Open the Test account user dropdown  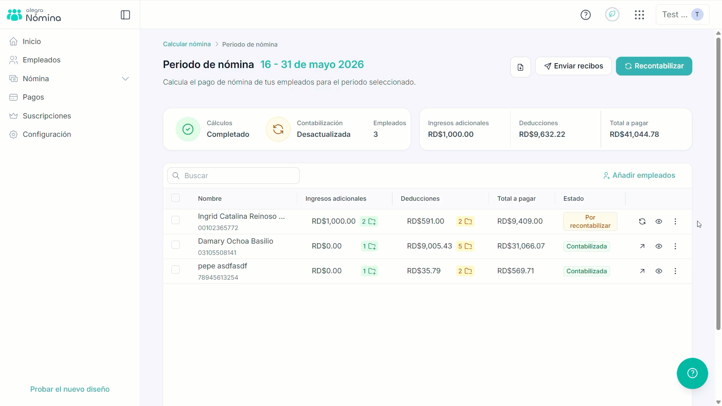683,15
